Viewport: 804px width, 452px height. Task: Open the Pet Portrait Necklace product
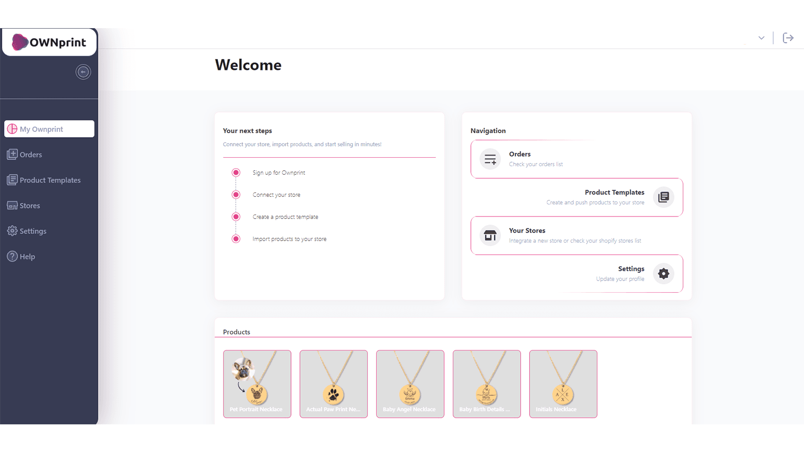pyautogui.click(x=257, y=384)
